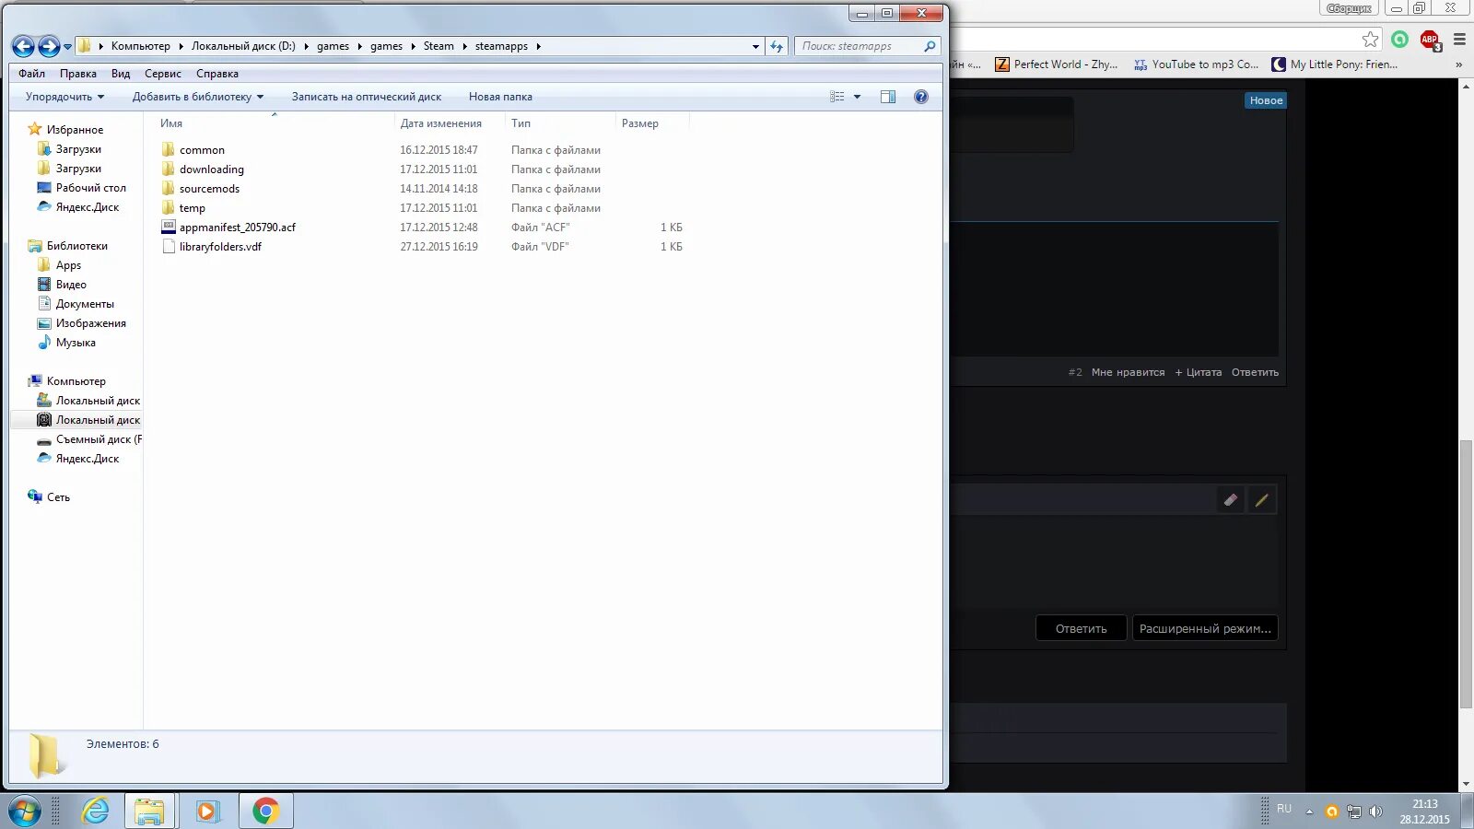This screenshot has height=829, width=1474.
Task: Select Библиотеки in the navigation pane
Action: click(76, 246)
